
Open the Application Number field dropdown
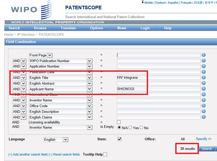click(x=89, y=67)
